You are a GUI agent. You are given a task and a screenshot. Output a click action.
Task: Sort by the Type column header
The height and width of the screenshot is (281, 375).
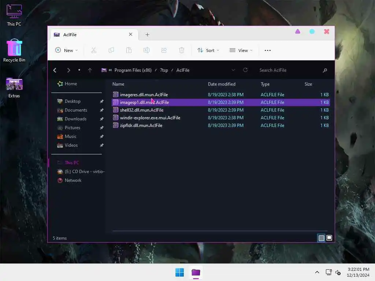[x=265, y=84]
